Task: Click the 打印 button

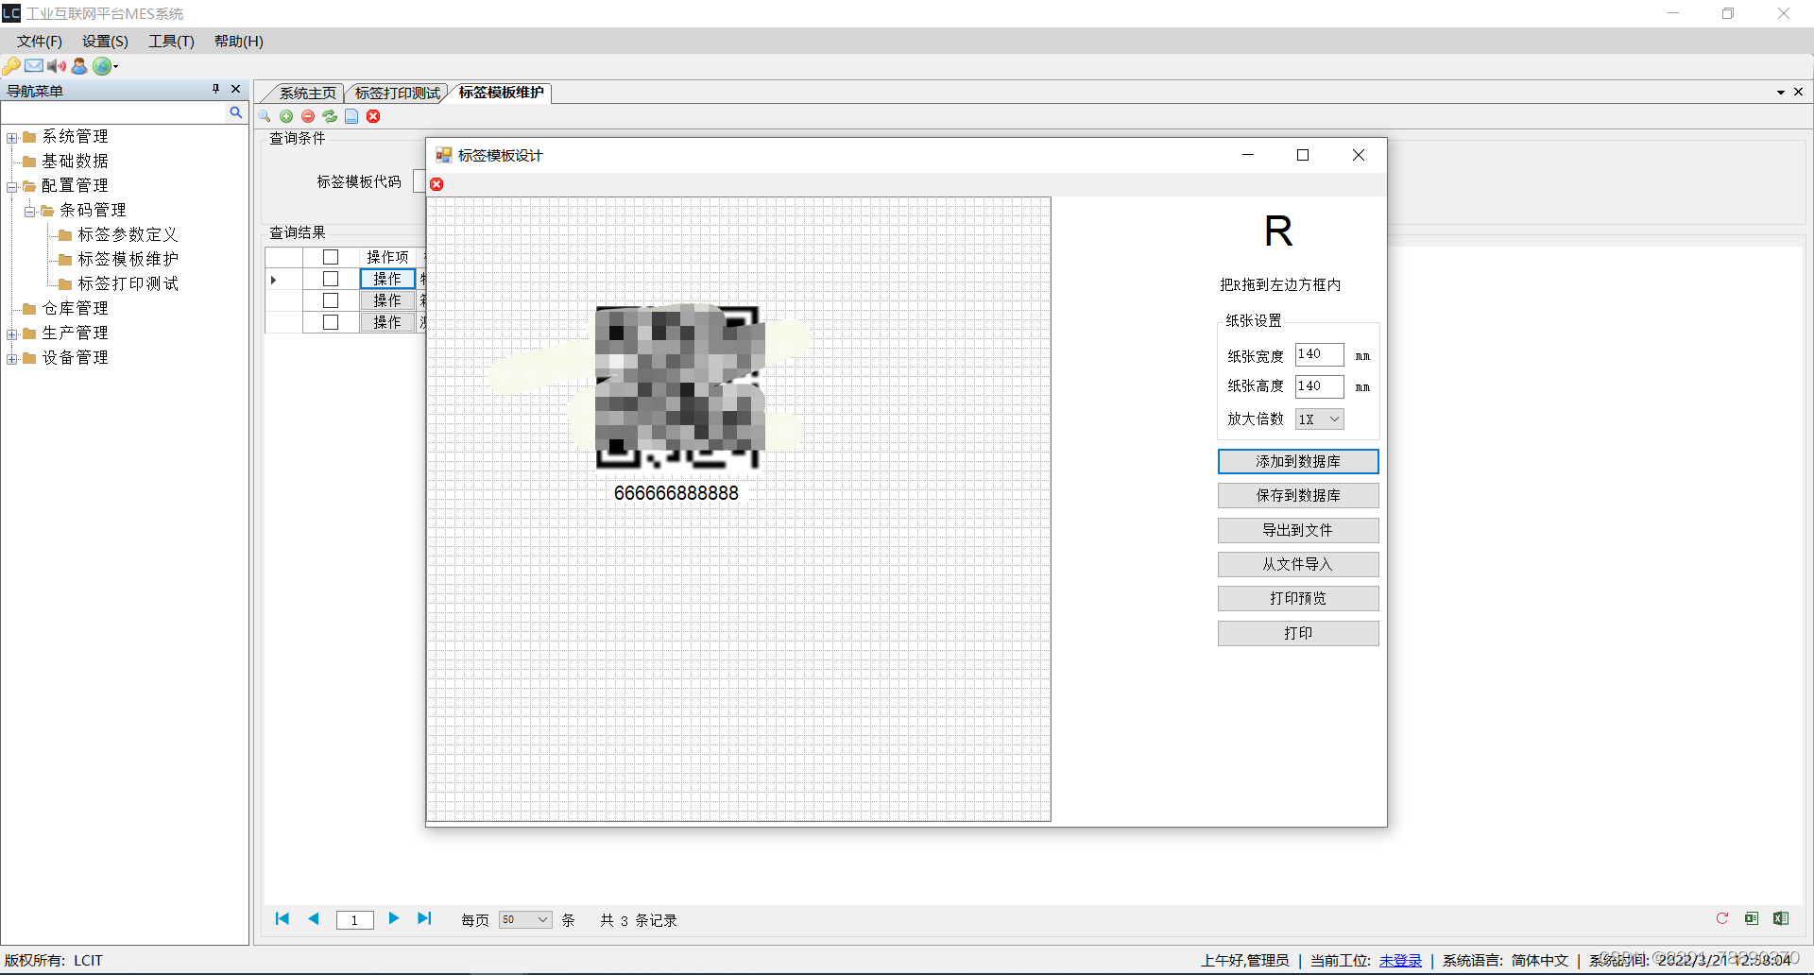Action: point(1298,633)
